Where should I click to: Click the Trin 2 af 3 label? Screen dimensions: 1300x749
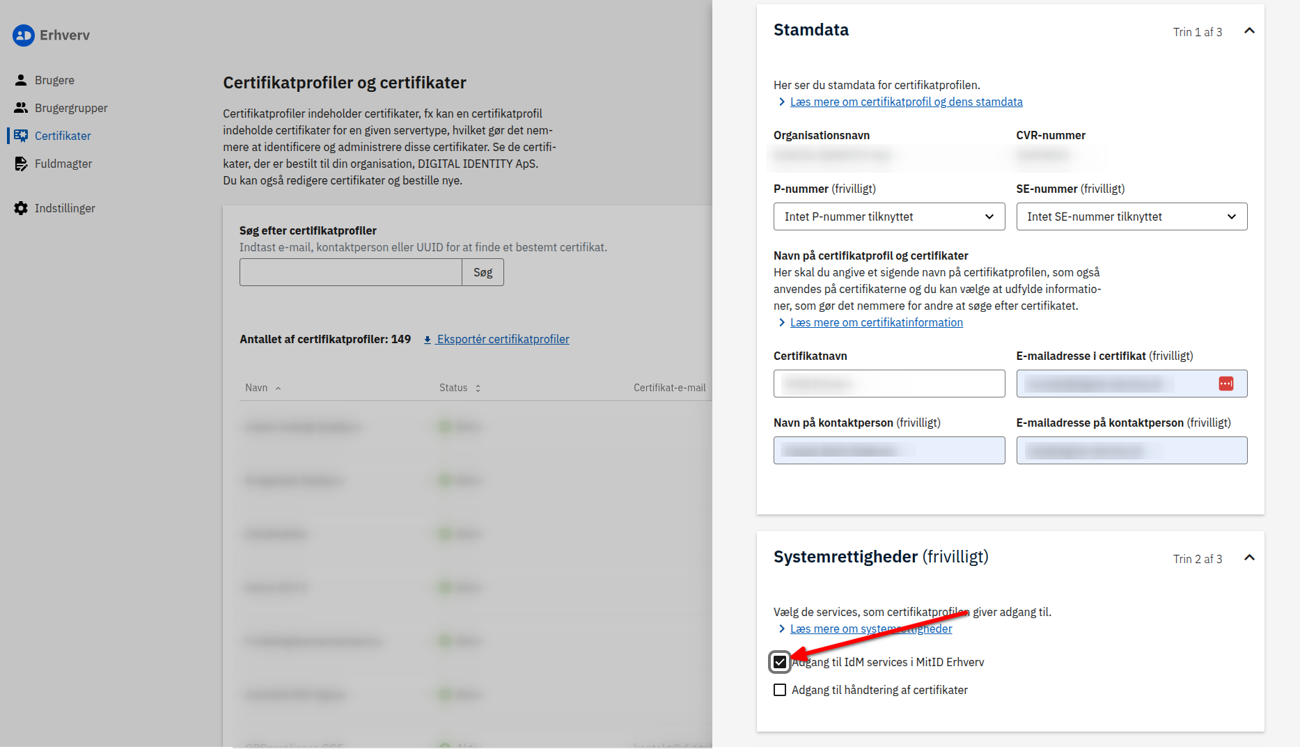click(1197, 559)
